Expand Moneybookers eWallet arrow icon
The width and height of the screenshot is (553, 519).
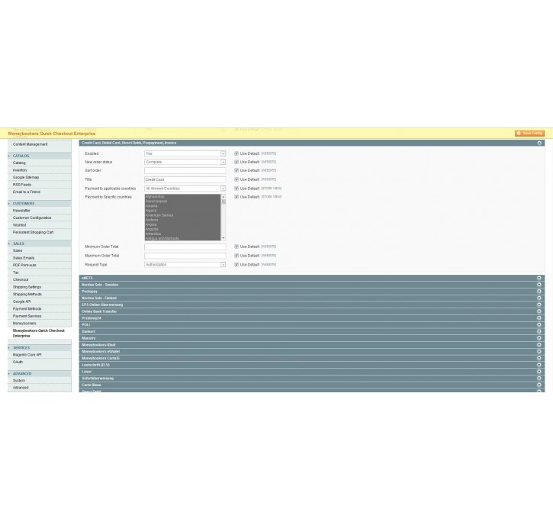click(x=539, y=352)
